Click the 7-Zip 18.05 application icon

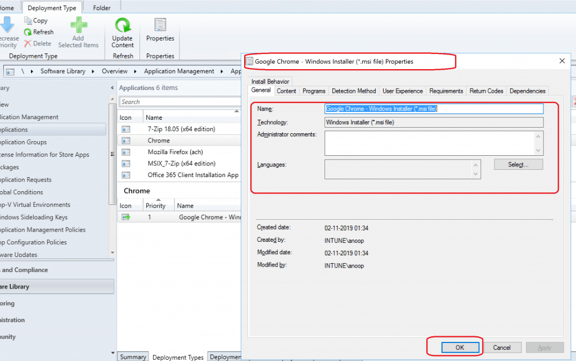coord(126,129)
